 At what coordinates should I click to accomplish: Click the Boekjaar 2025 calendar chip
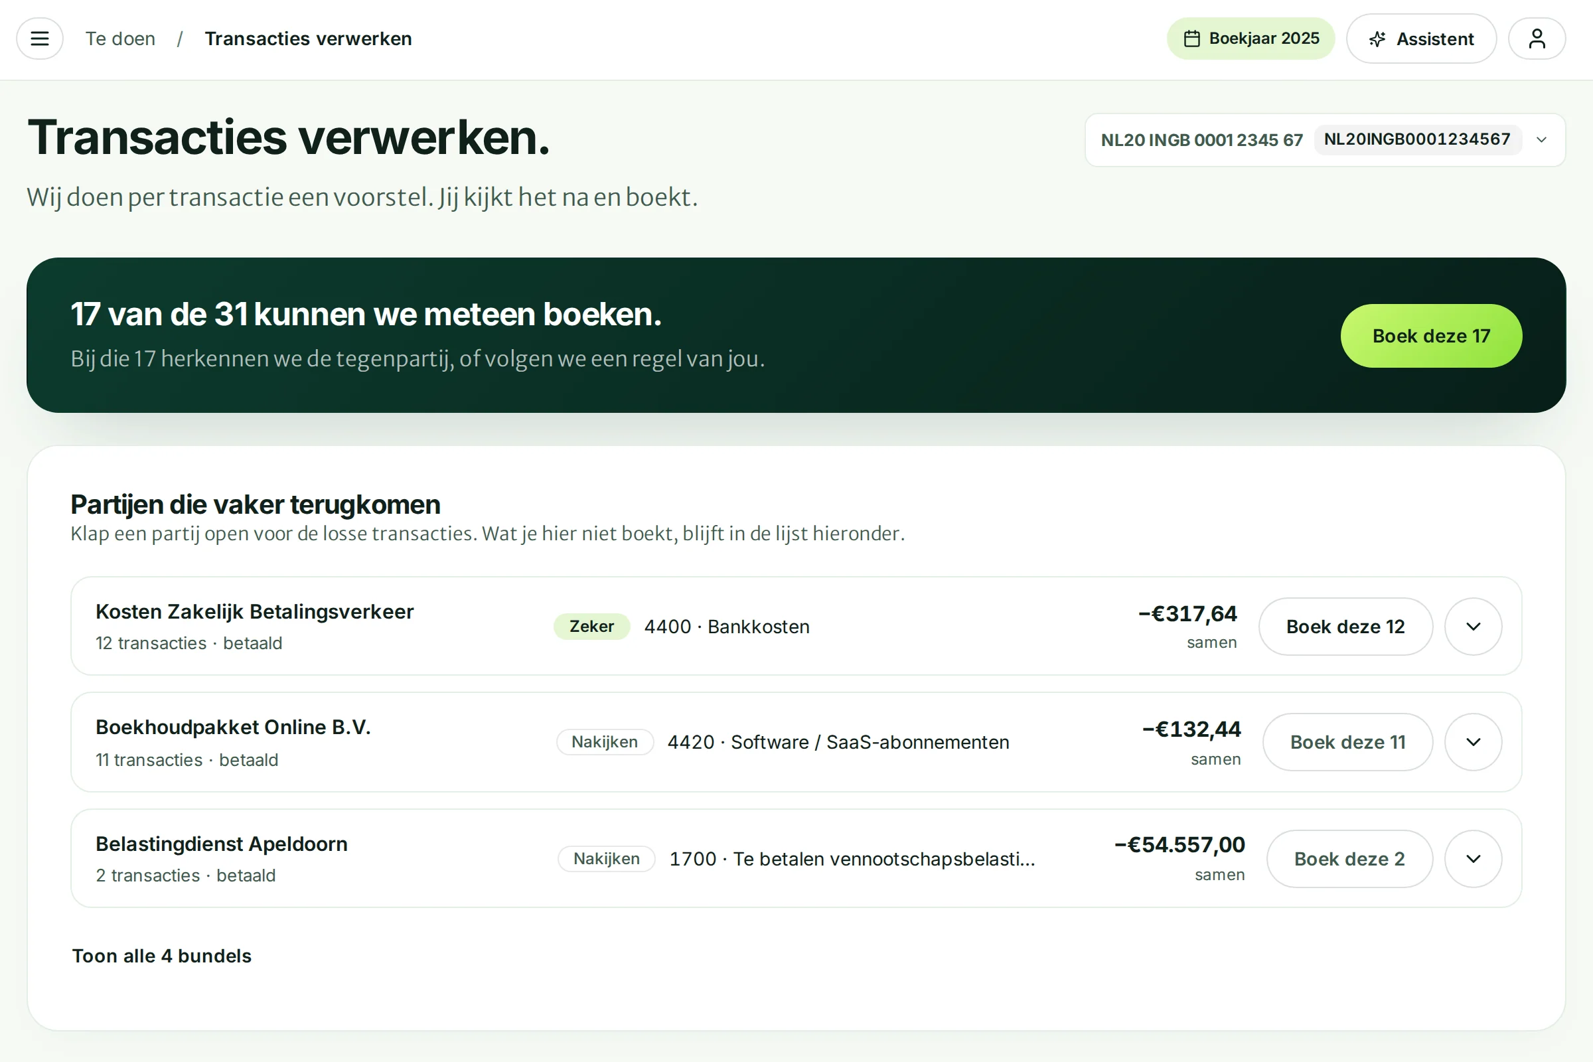[x=1251, y=38]
